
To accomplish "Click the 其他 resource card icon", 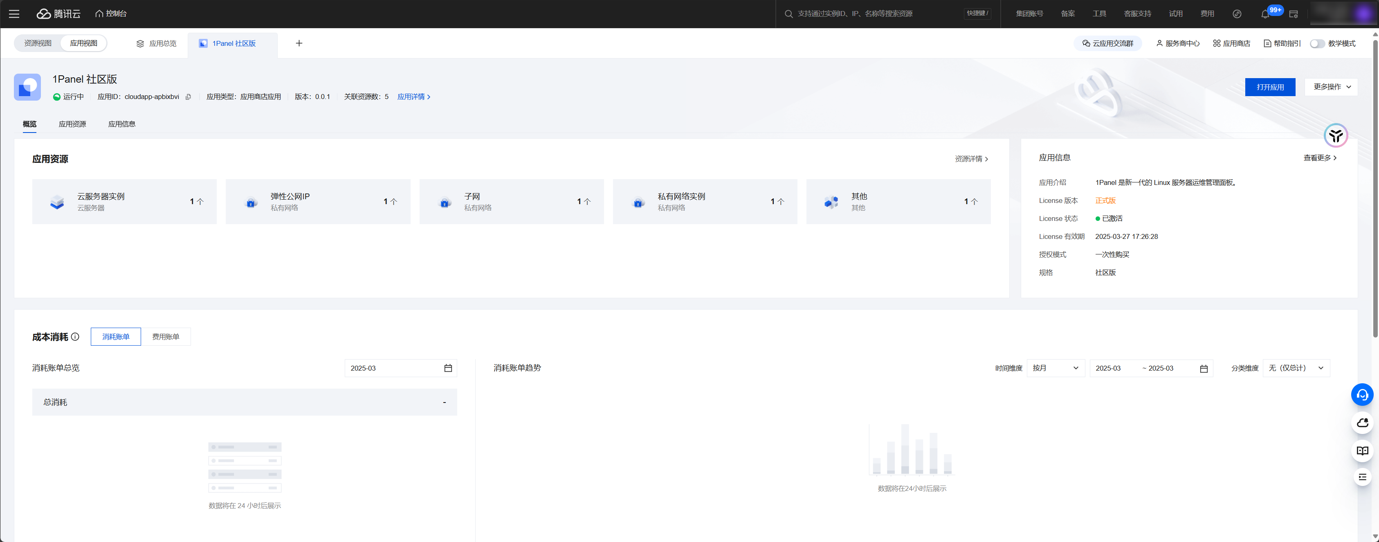I will (x=831, y=202).
